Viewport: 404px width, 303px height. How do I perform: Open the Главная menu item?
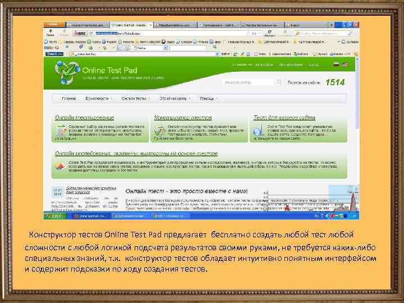tap(69, 98)
